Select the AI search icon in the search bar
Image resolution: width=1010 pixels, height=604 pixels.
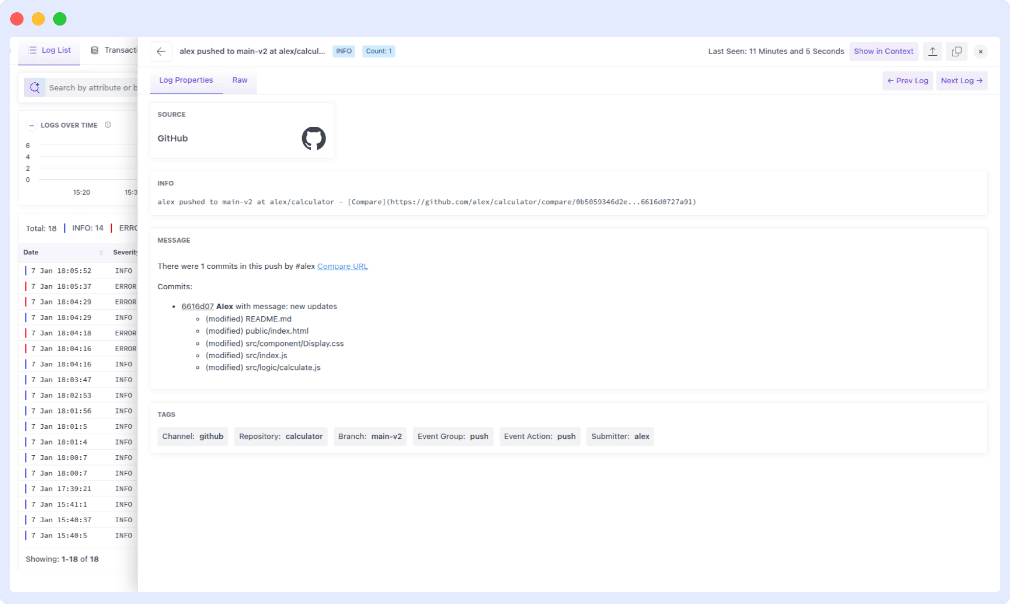pos(34,87)
